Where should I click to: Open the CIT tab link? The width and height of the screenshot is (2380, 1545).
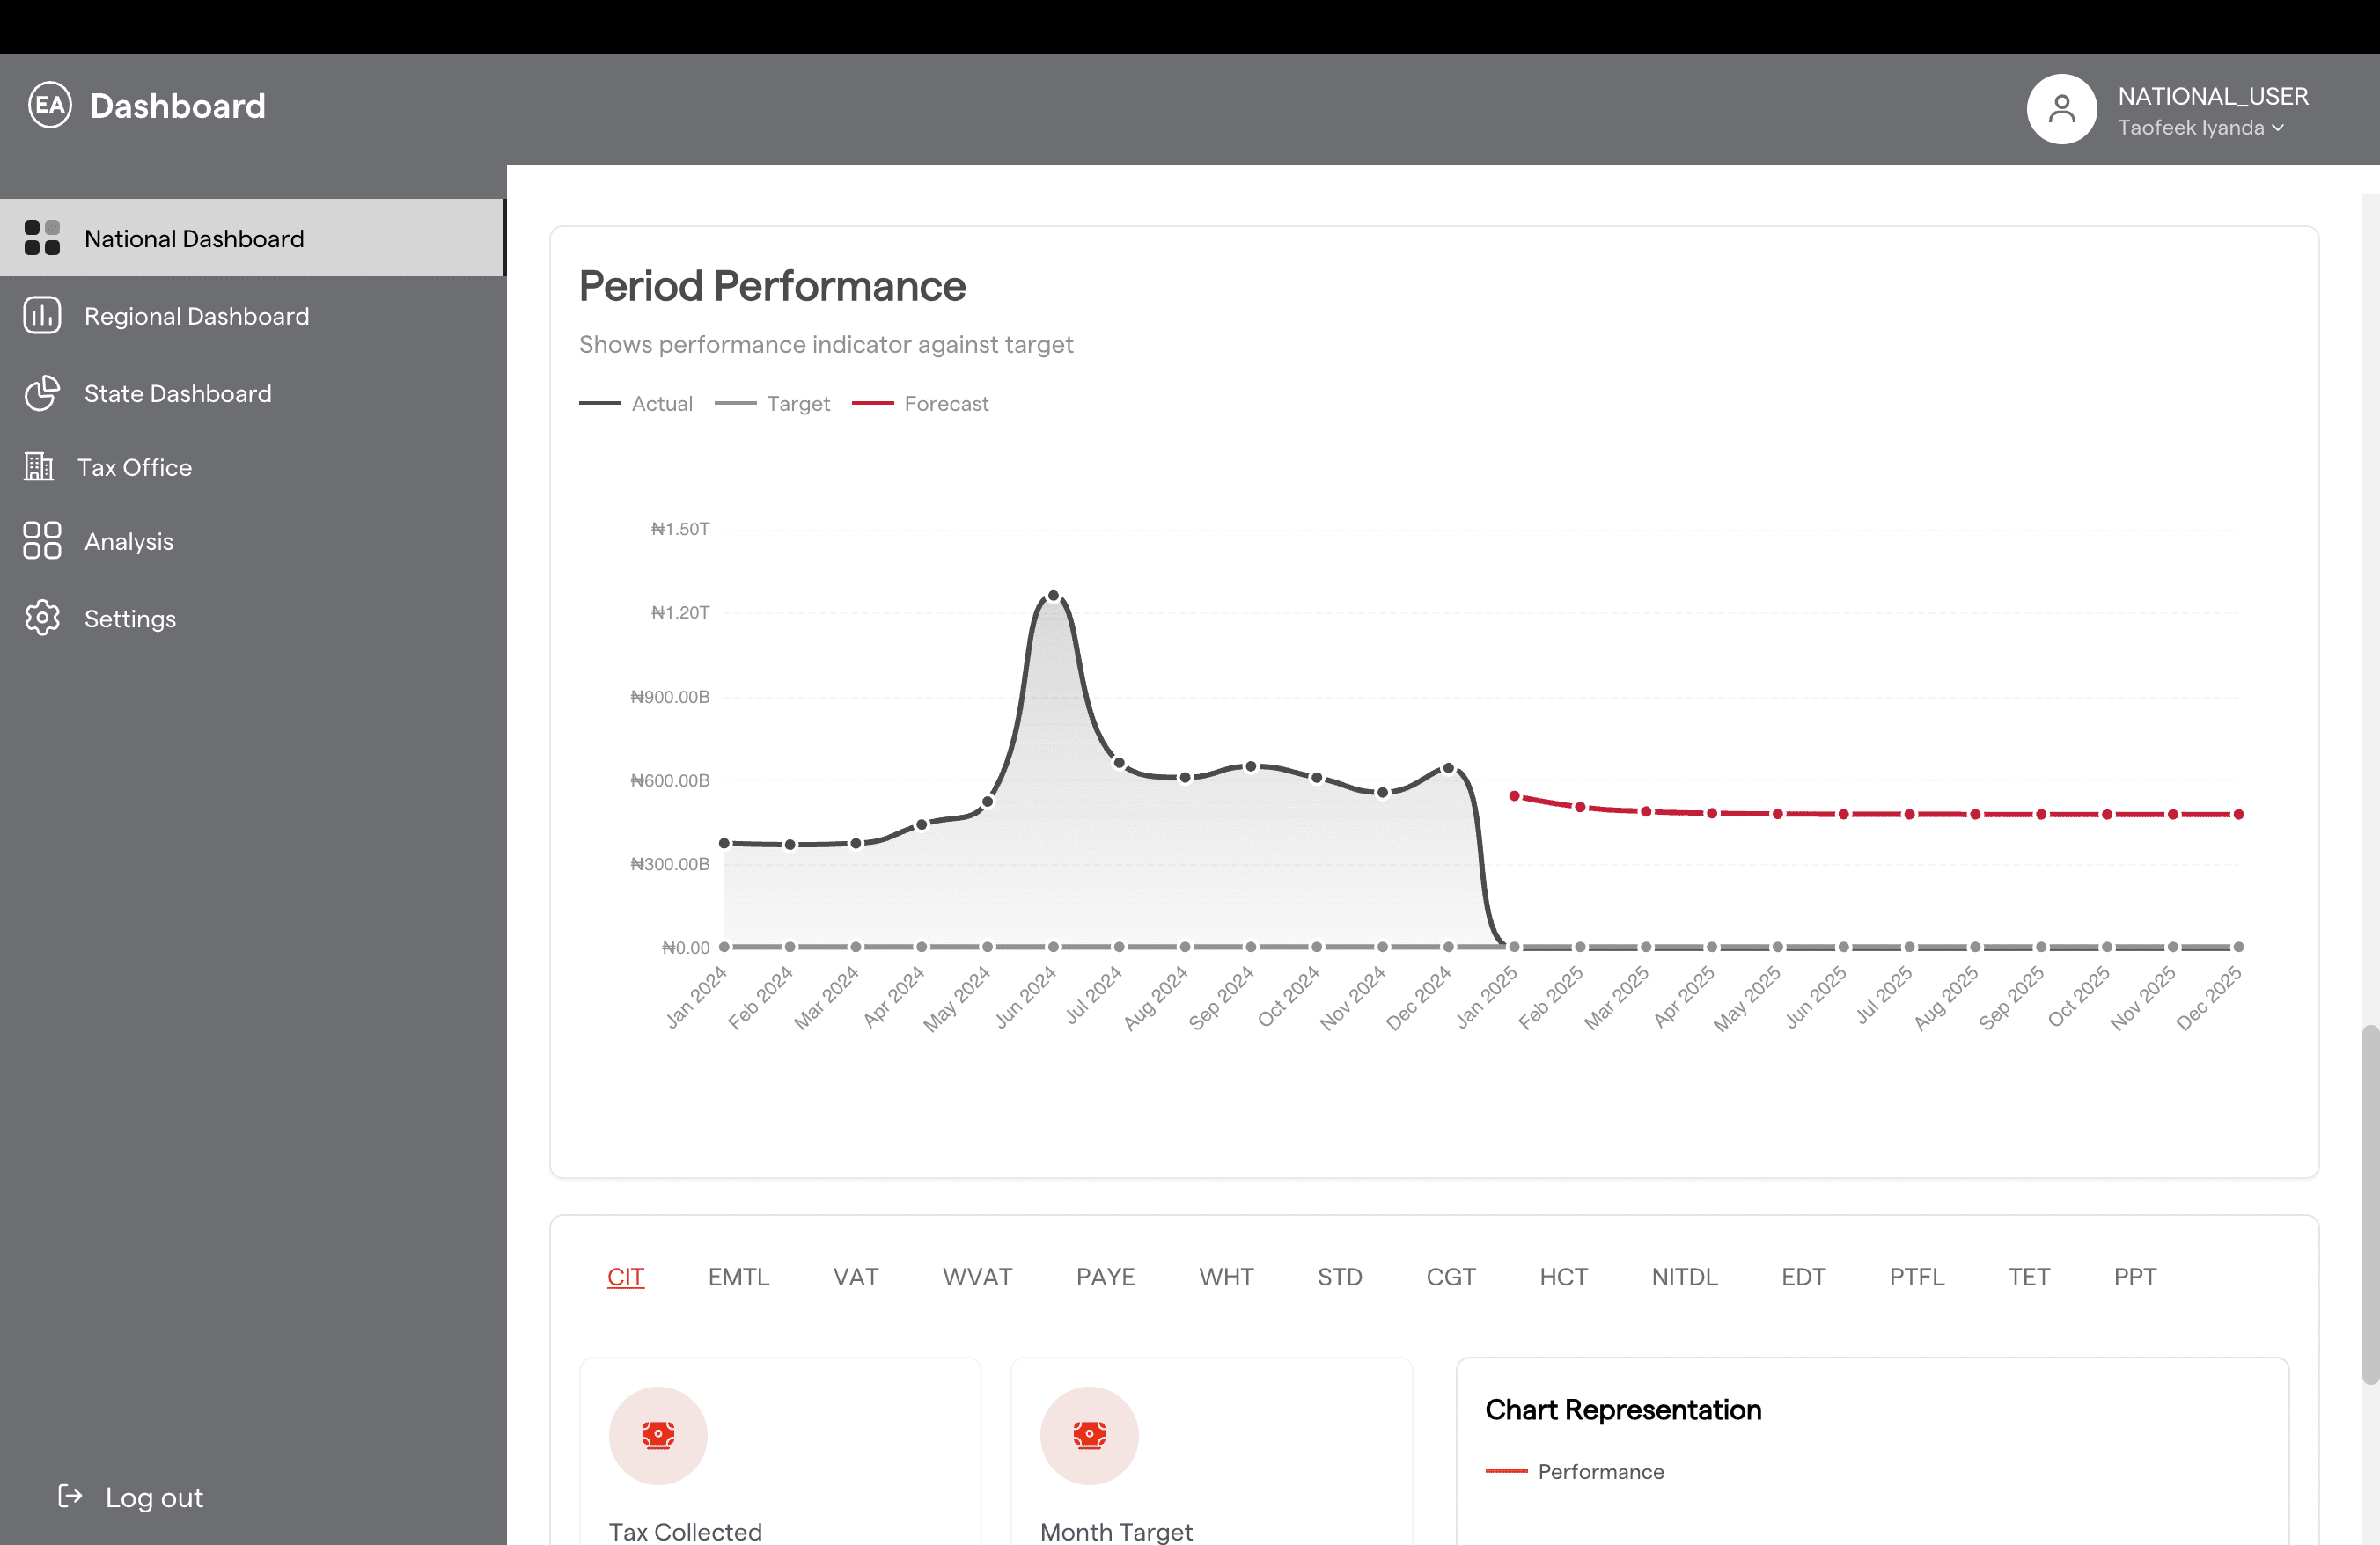tap(625, 1278)
